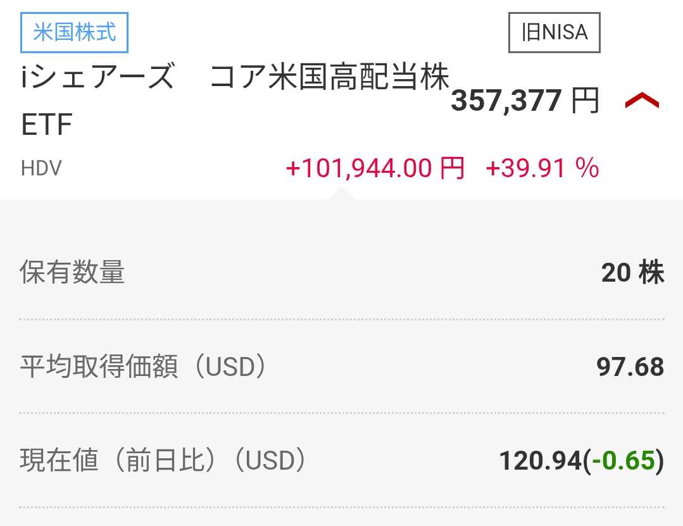Screen dimensions: 683x526
Task: Select the 平均取得価額（USD） label
Action: 143,367
